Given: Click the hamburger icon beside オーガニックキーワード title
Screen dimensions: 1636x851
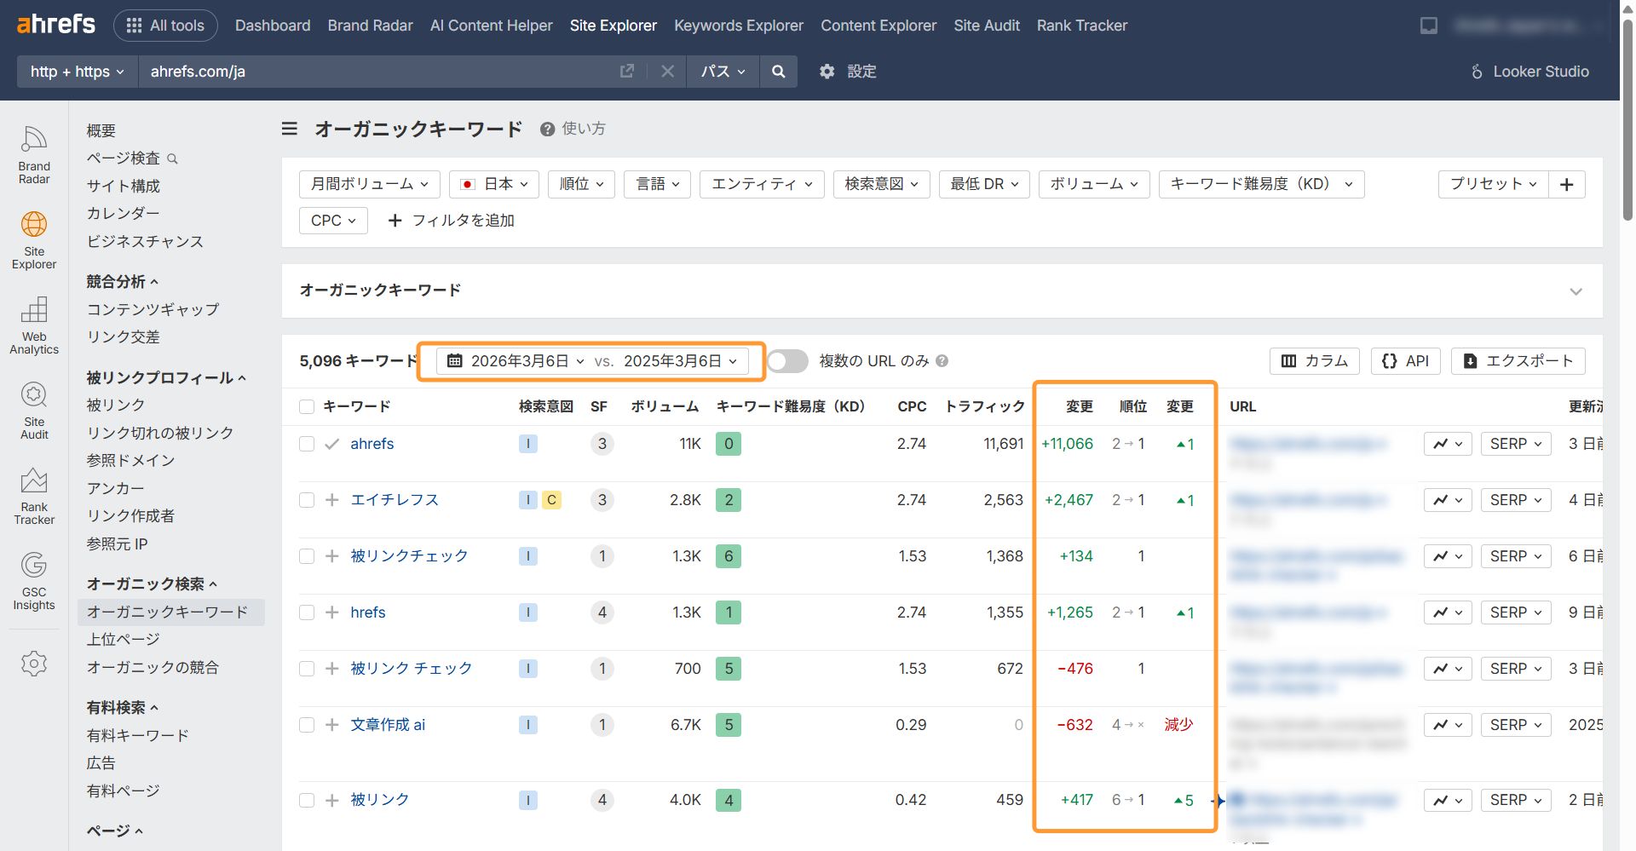Looking at the screenshot, I should tap(290, 129).
